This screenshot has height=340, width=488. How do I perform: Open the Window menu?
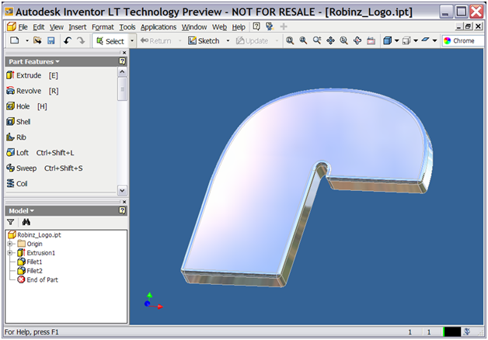[x=194, y=27]
